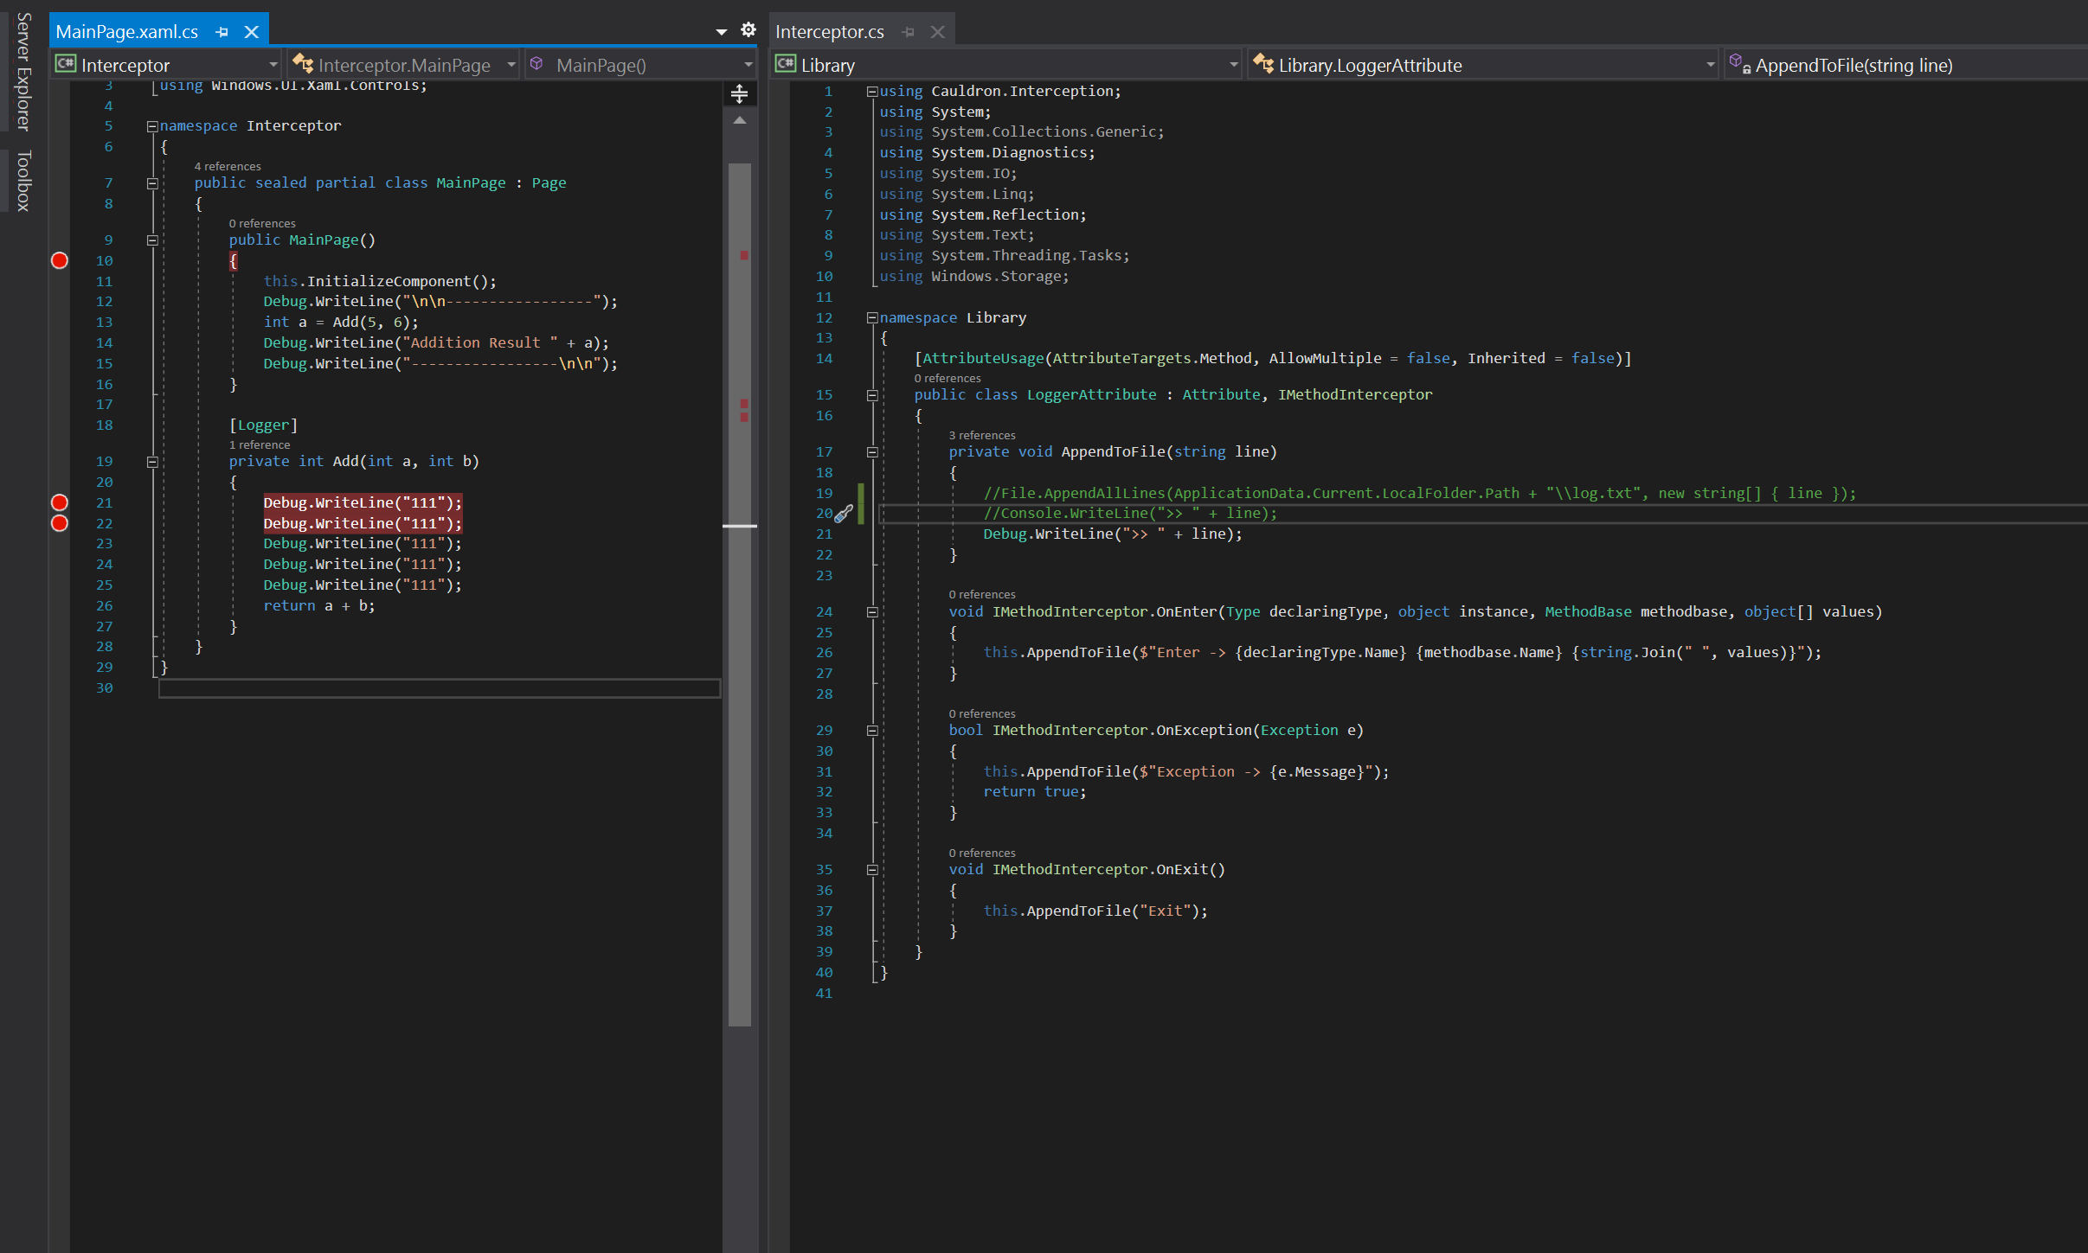The width and height of the screenshot is (2088, 1253).
Task: Toggle the breakpoint on line 10
Action: pos(59,260)
